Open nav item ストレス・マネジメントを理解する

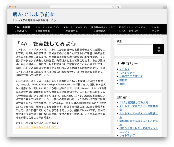click(x=75, y=29)
